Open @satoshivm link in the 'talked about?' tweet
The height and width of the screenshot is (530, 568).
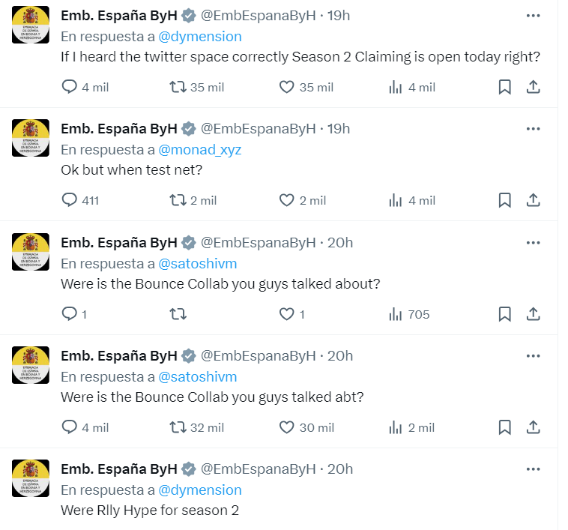click(x=198, y=264)
